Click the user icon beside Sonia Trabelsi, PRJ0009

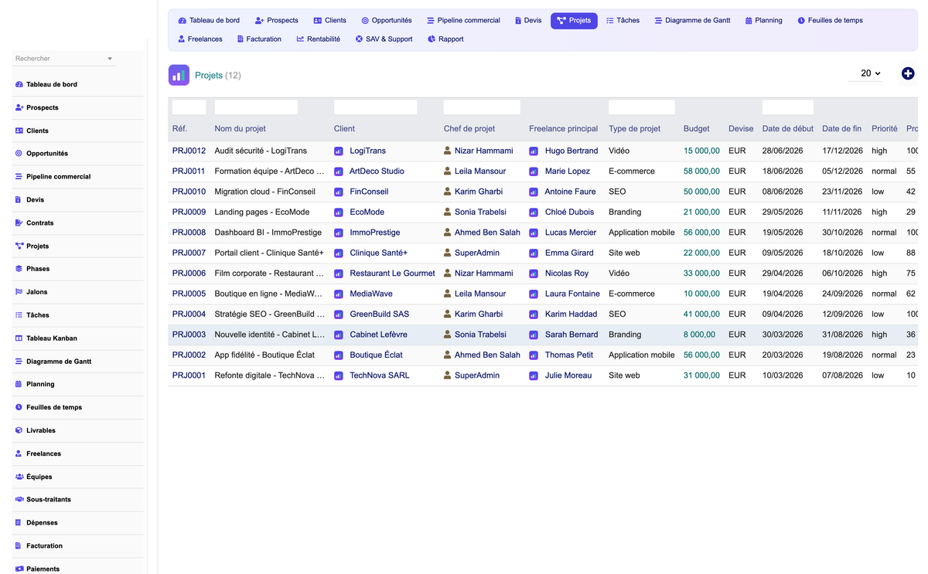click(448, 212)
